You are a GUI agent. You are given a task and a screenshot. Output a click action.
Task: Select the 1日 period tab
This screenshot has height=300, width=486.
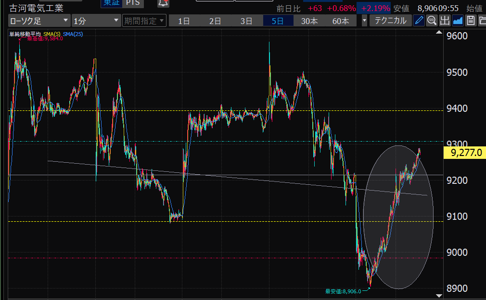[184, 21]
